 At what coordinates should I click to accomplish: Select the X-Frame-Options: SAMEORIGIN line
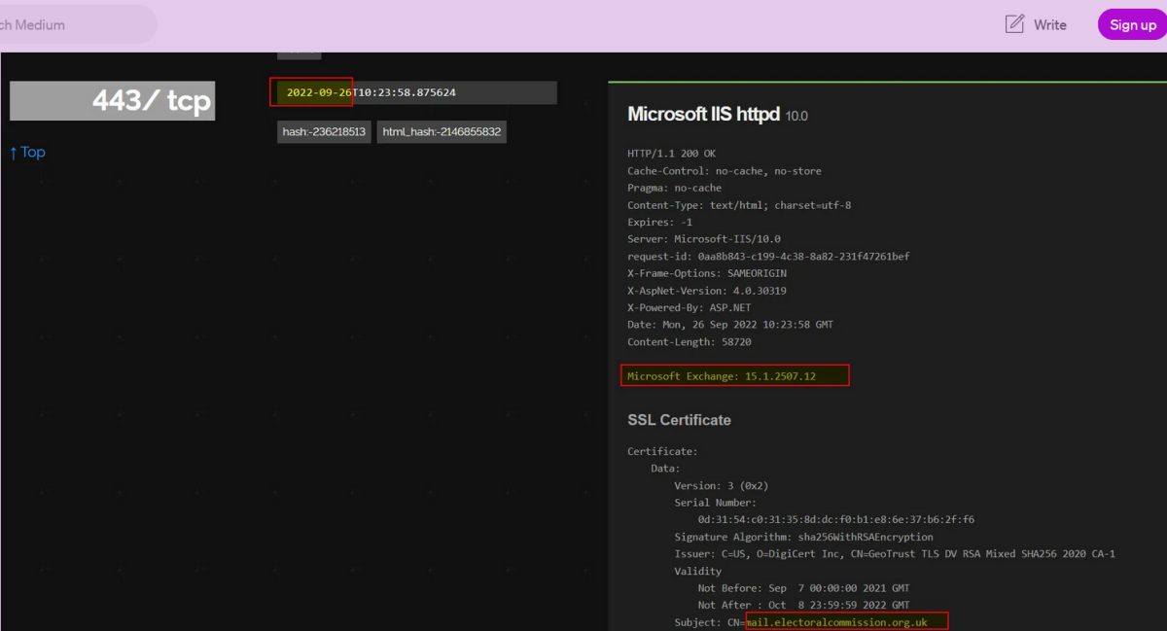tap(707, 273)
